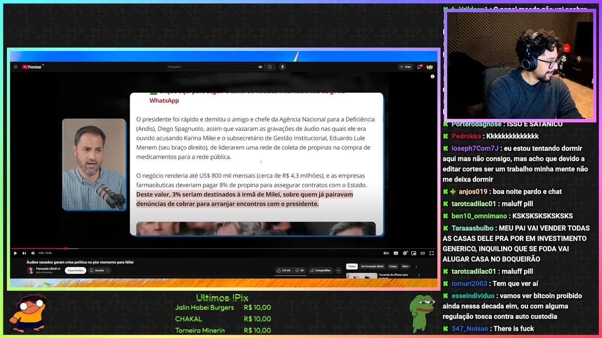
Task: Open the account avatar menu
Action: (430, 67)
